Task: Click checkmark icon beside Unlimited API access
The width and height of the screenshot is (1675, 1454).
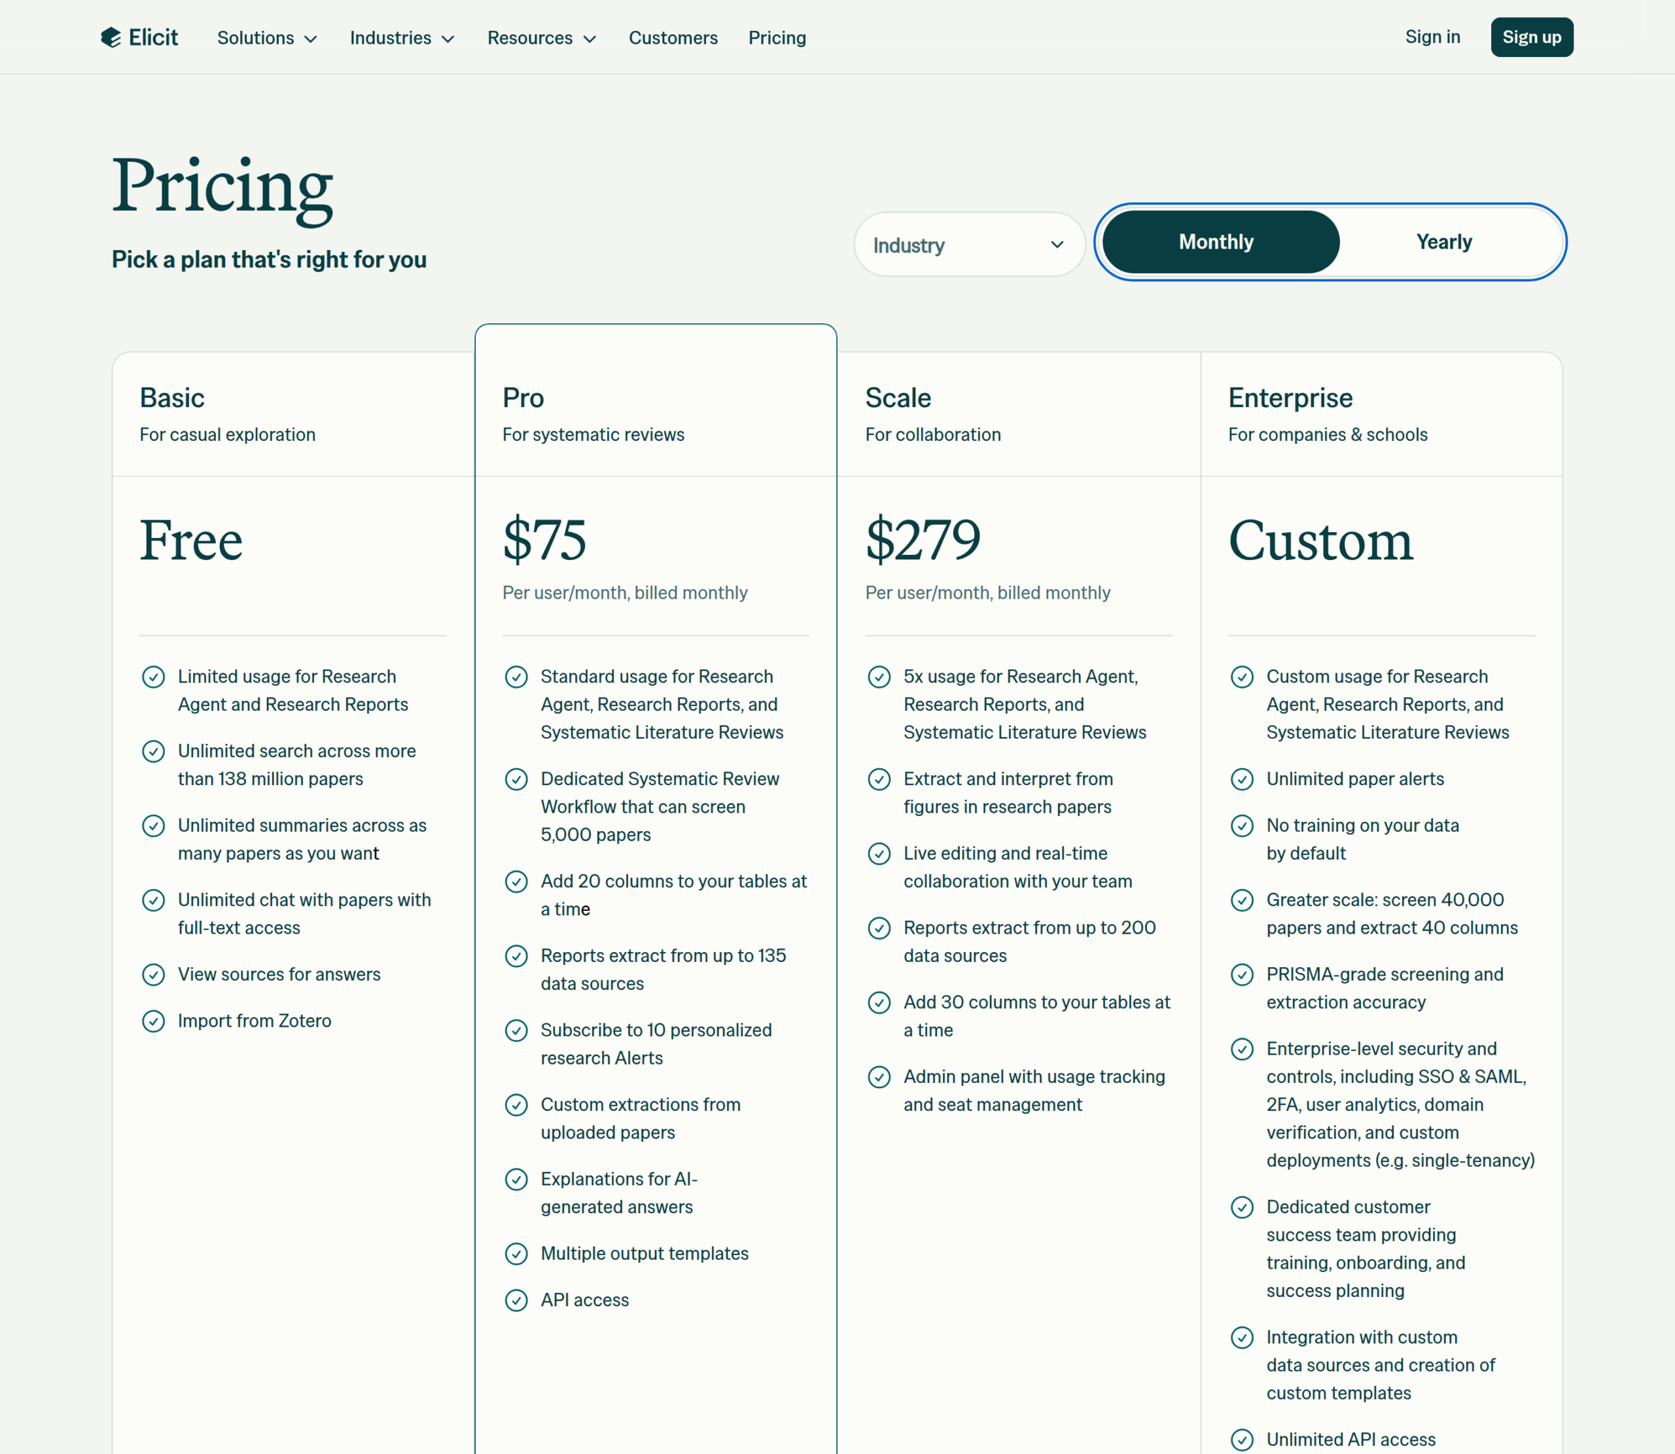Action: tap(1242, 1440)
